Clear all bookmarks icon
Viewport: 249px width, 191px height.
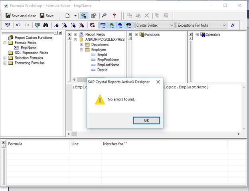click(82, 25)
